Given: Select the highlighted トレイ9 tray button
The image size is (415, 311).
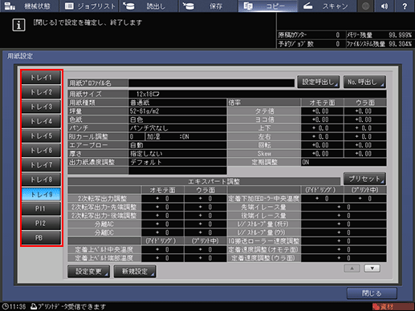Looking at the screenshot, I should (41, 194).
